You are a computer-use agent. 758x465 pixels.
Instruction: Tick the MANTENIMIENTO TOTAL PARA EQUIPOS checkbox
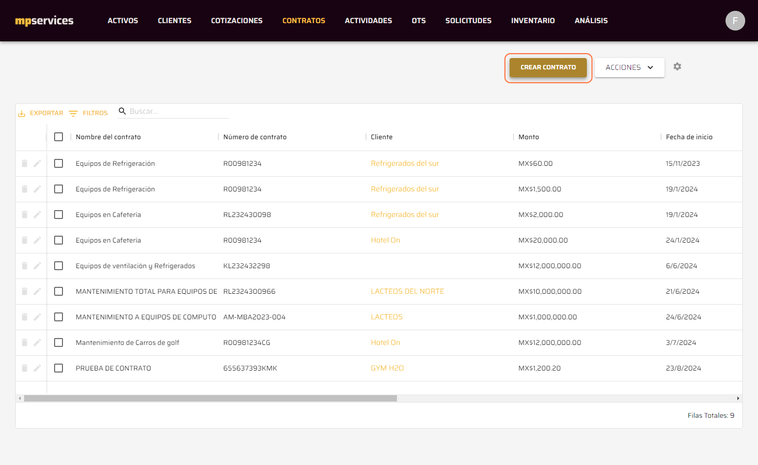click(x=59, y=291)
